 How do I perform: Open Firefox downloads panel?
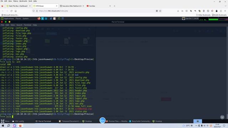178,11
